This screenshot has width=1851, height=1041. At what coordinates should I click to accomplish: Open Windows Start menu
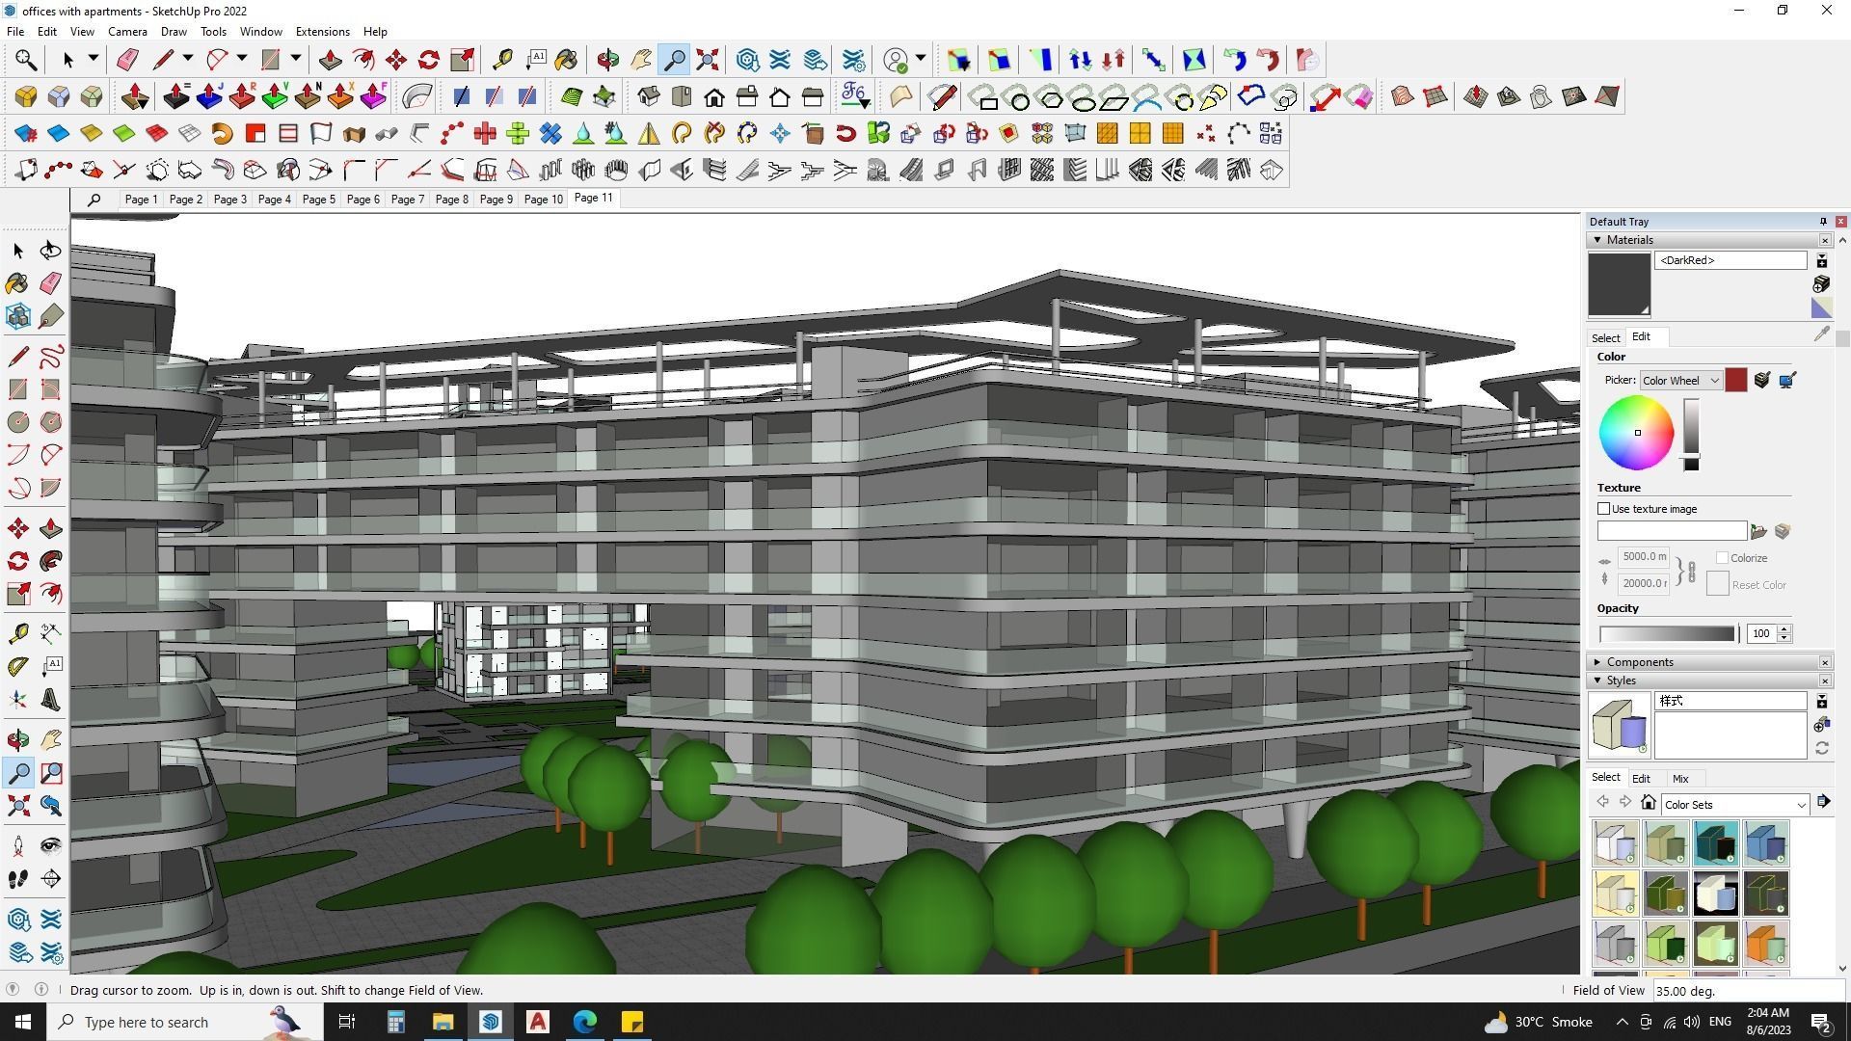[x=23, y=1022]
